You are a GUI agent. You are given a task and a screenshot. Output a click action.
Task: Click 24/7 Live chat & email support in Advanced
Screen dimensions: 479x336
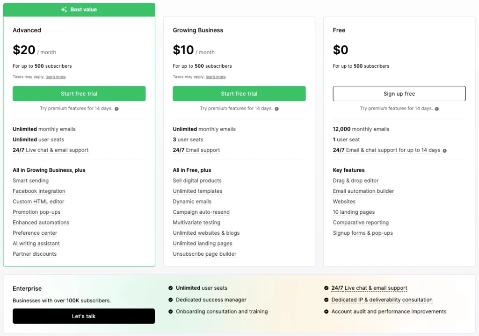tap(51, 150)
